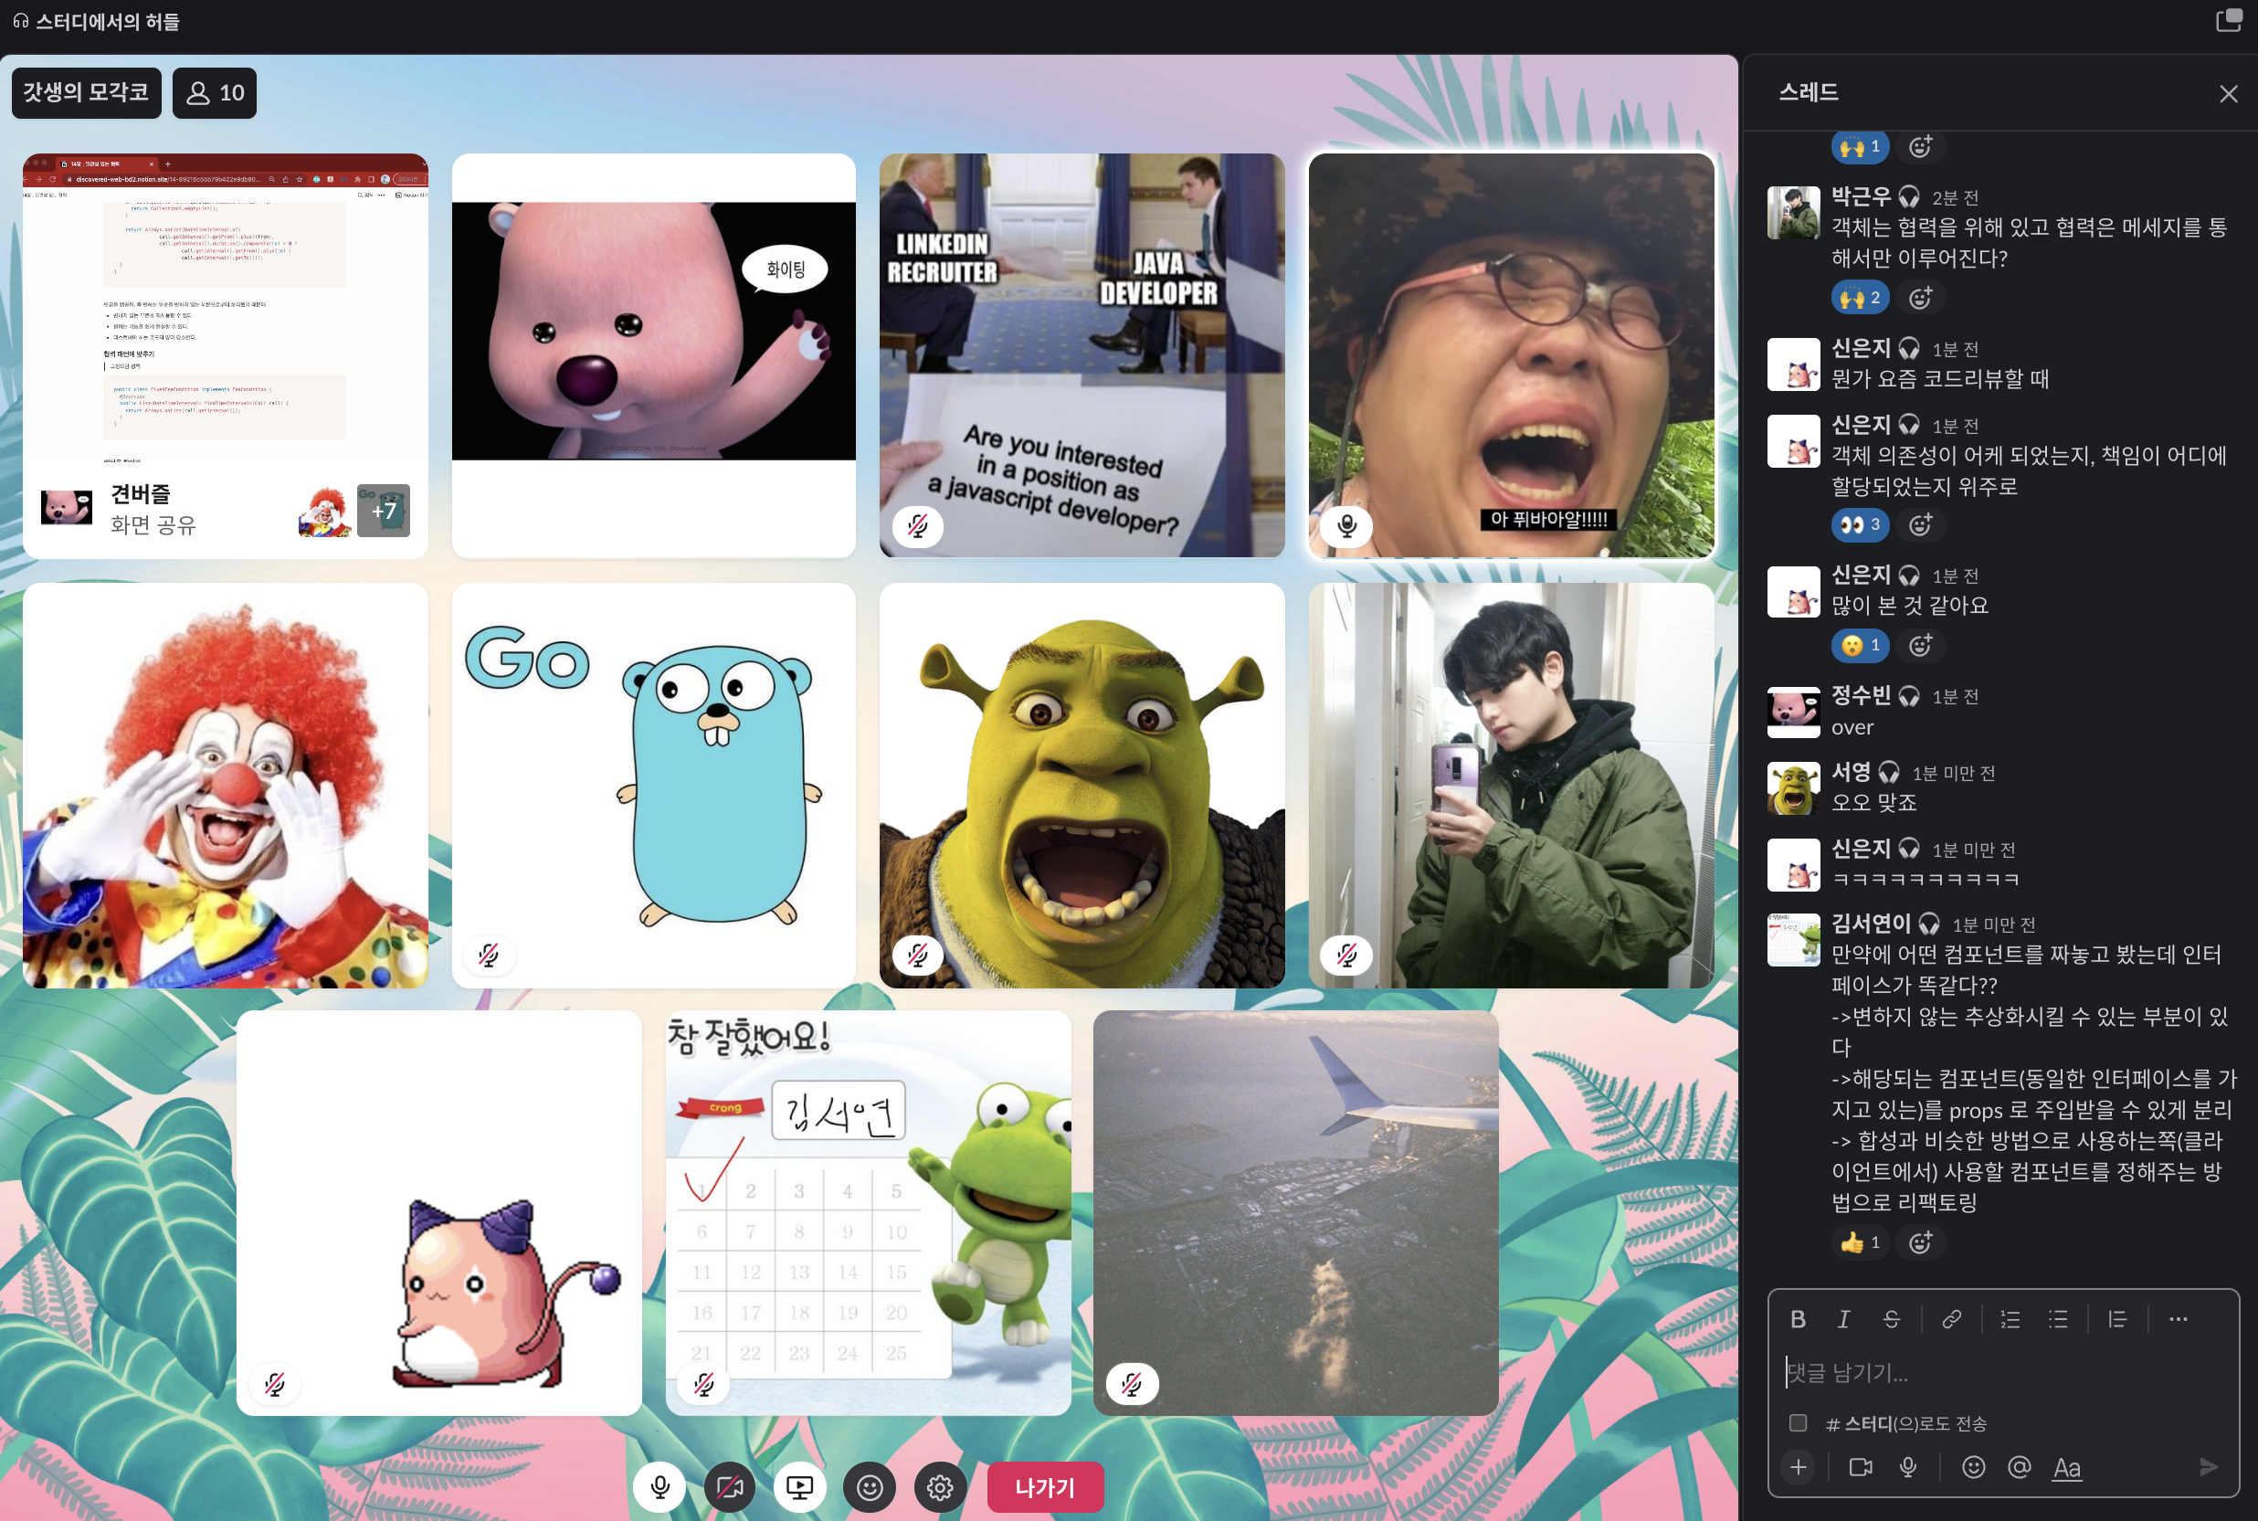Open the plus attachment menu in the composer
This screenshot has height=1521, width=2258.
point(1798,1467)
